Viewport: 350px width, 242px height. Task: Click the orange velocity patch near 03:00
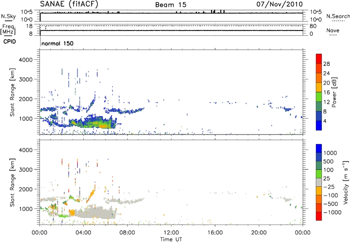coord(72,212)
